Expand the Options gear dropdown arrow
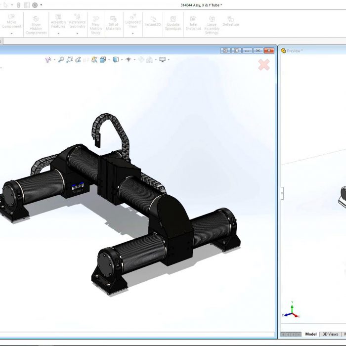The image size is (346, 346). [x=41, y=5]
